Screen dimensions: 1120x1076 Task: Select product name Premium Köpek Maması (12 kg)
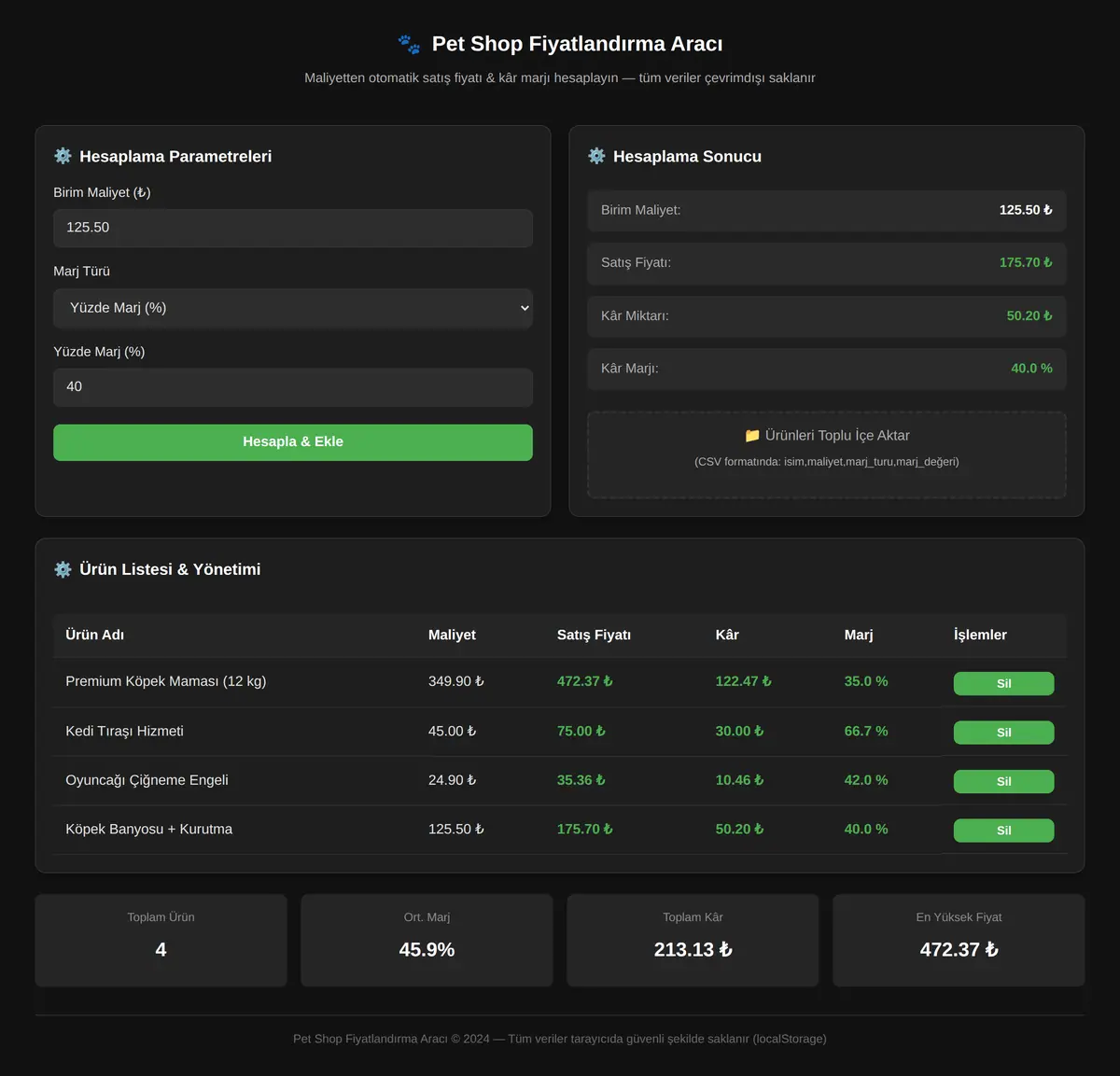click(166, 681)
